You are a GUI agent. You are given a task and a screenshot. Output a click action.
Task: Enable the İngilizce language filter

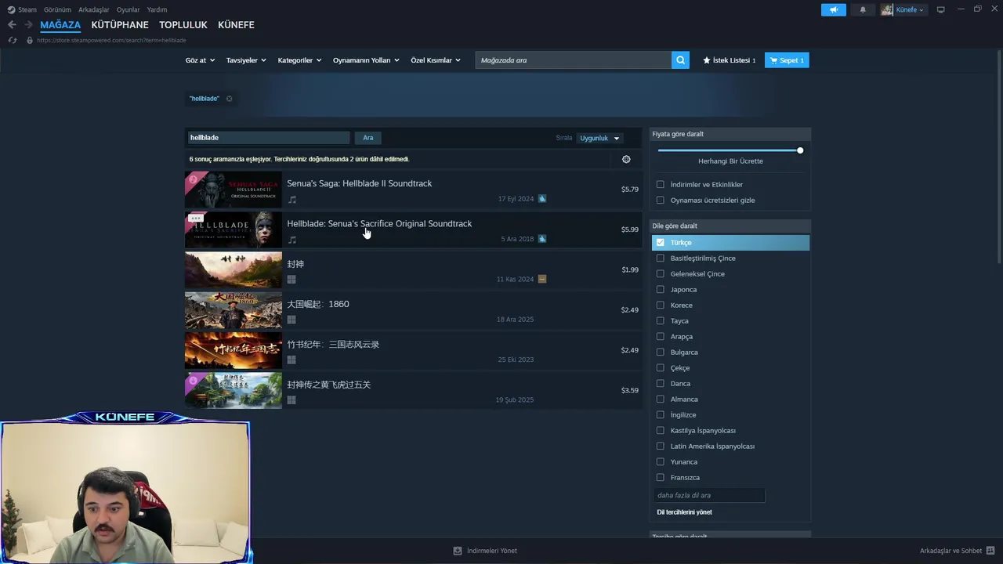coord(660,415)
